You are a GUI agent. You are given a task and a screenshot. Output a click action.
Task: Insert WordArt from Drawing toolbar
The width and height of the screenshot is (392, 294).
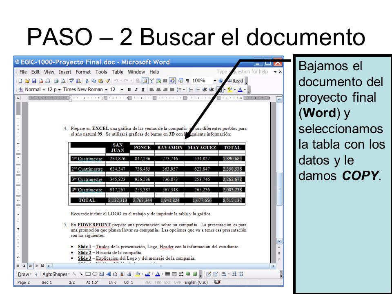[108, 274]
